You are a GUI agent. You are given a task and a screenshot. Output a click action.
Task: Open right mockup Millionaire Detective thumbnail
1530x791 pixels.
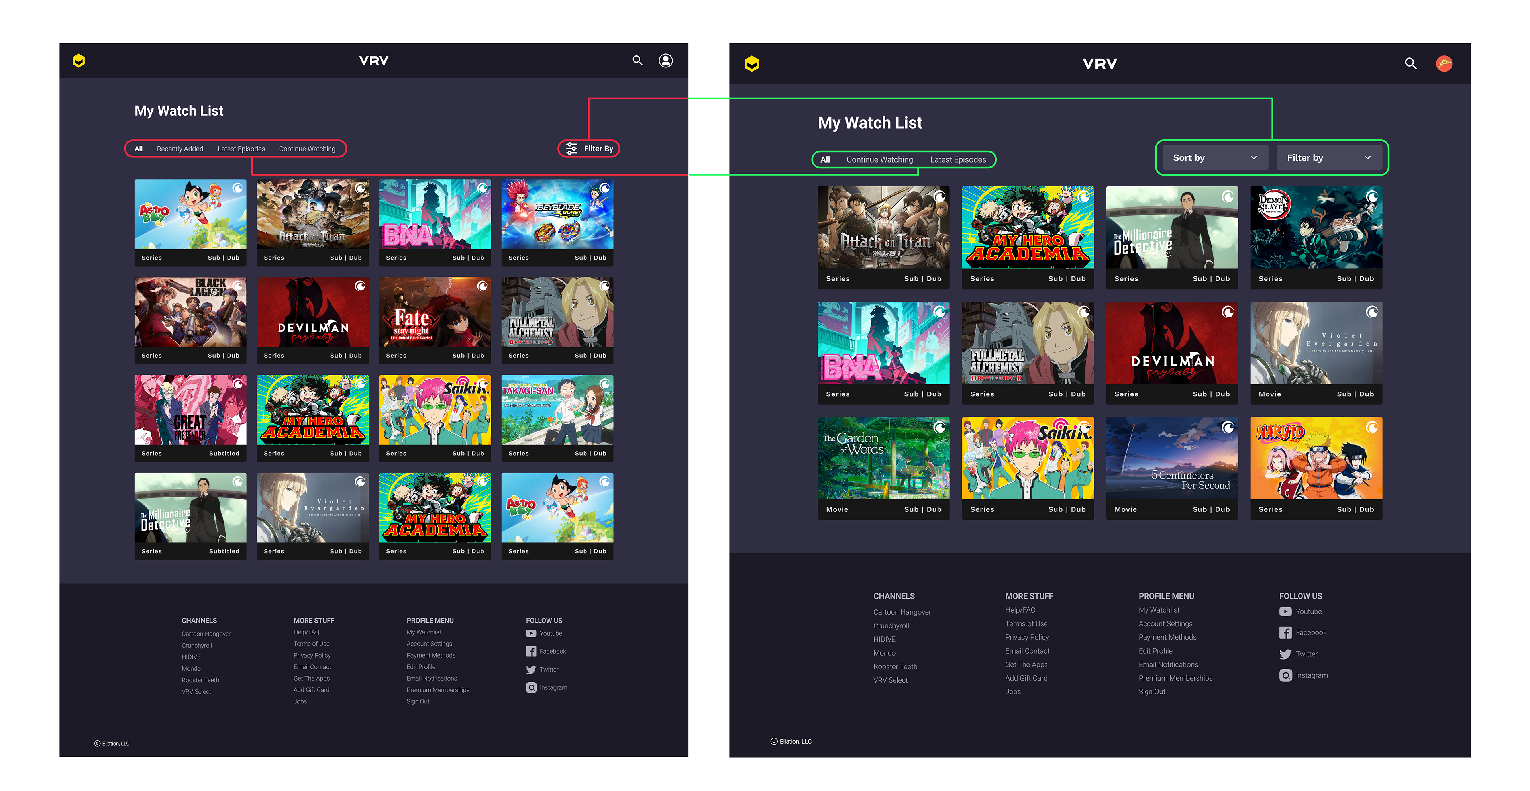[x=1172, y=227]
